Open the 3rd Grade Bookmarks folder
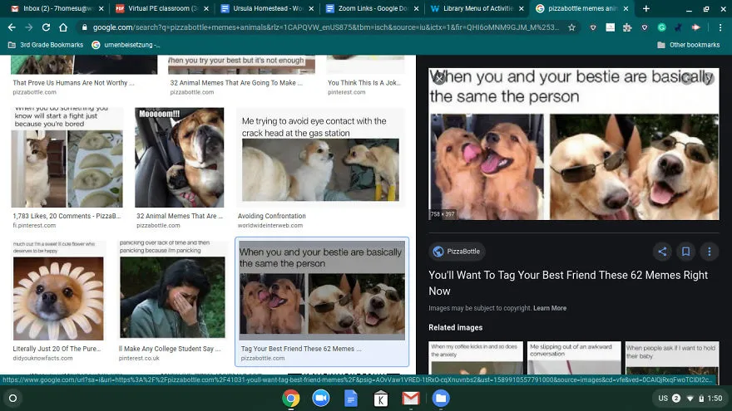Viewport: 732px width, 411px height. (46, 45)
